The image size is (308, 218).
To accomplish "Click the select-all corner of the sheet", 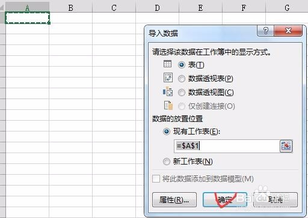I will tap(2, 8).
